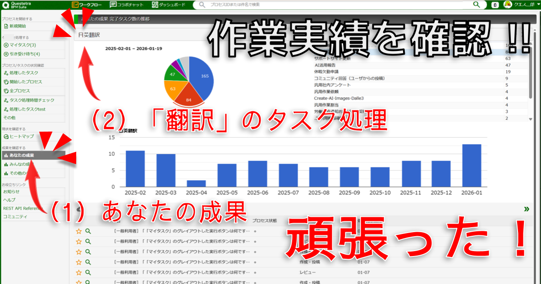Open 開始したプロセス in the sidebar
This screenshot has width=541, height=284.
click(32, 82)
